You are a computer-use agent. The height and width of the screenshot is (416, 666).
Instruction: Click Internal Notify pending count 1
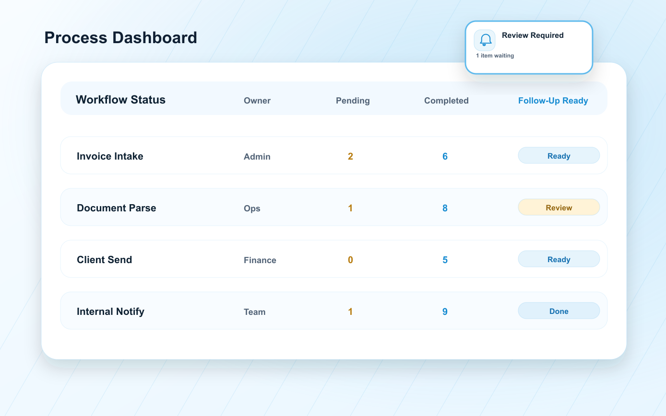350,312
